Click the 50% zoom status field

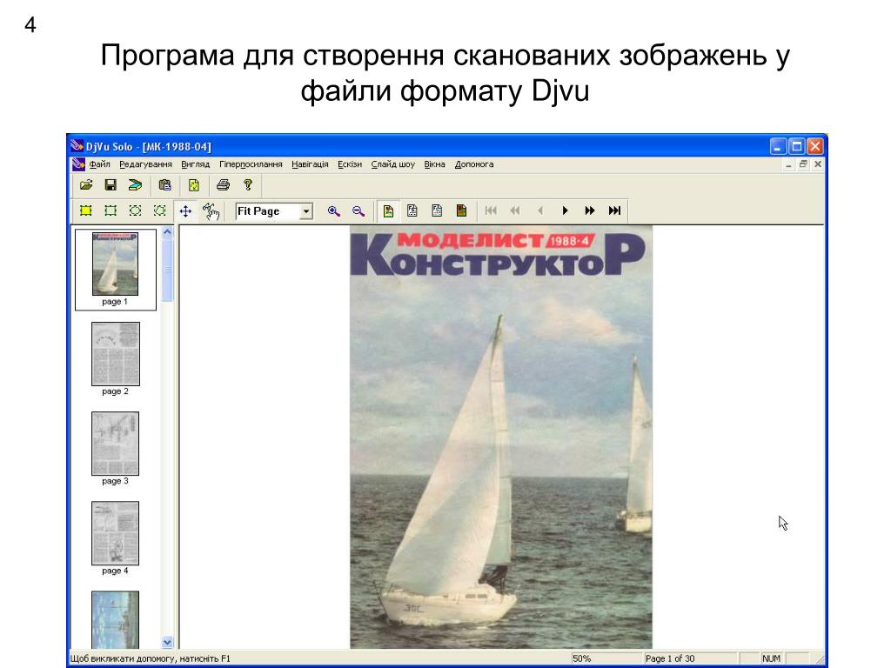coord(605,658)
